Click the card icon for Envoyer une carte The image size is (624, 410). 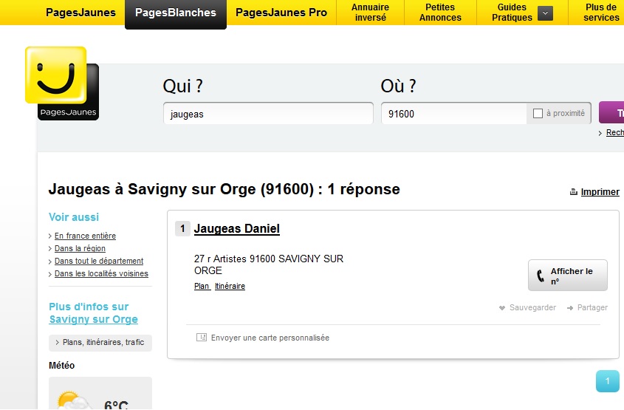[x=202, y=338]
